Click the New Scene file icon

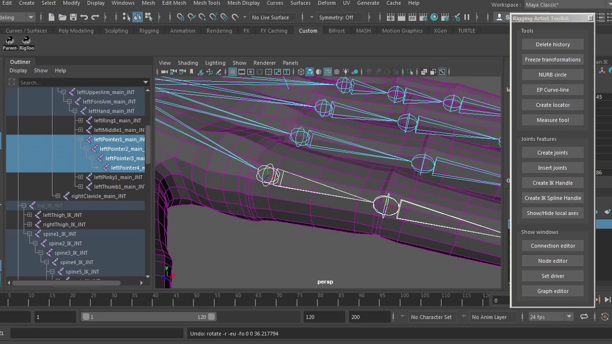[52, 17]
